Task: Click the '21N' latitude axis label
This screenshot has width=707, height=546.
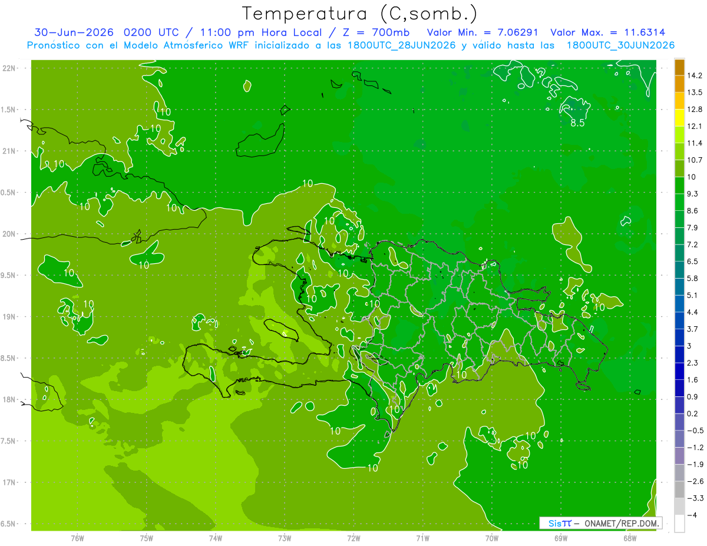Action: 10,151
